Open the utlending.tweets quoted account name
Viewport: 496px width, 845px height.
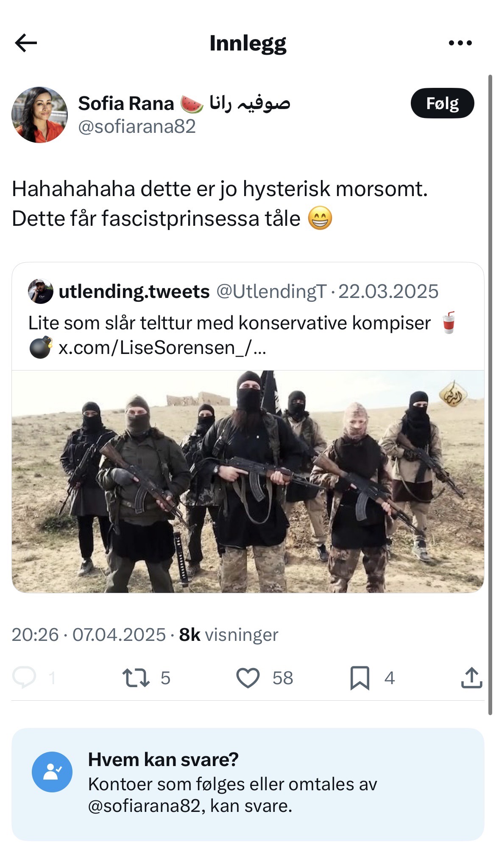click(x=134, y=292)
